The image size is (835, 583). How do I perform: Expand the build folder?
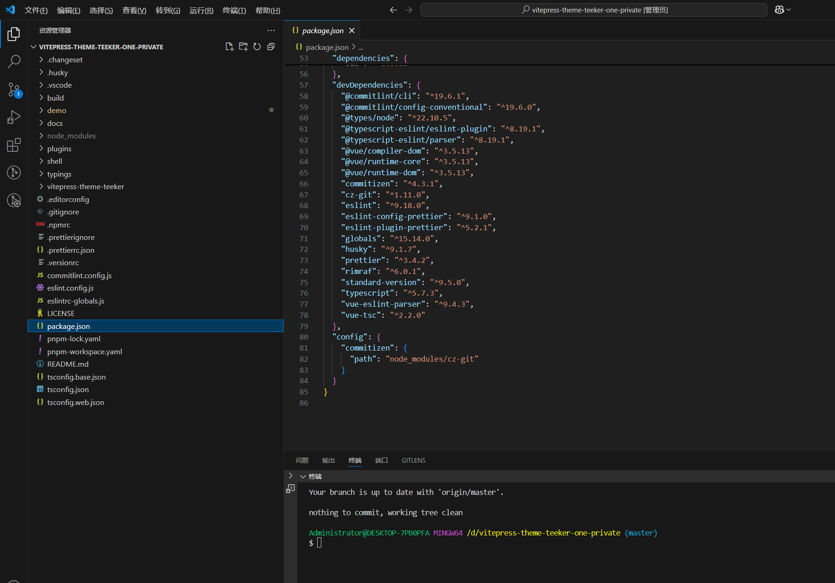click(55, 98)
